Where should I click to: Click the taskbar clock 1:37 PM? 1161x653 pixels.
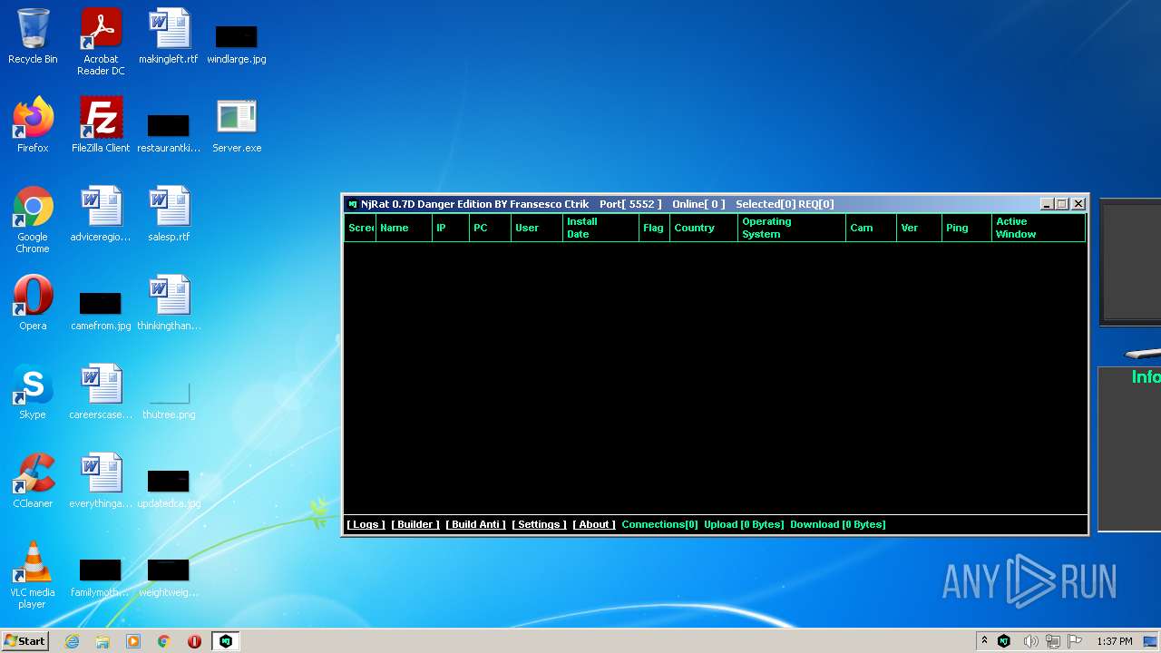(1115, 641)
